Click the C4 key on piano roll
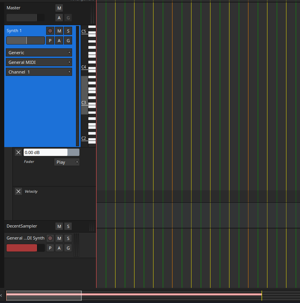The width and height of the screenshot is (300, 303). tap(92, 68)
